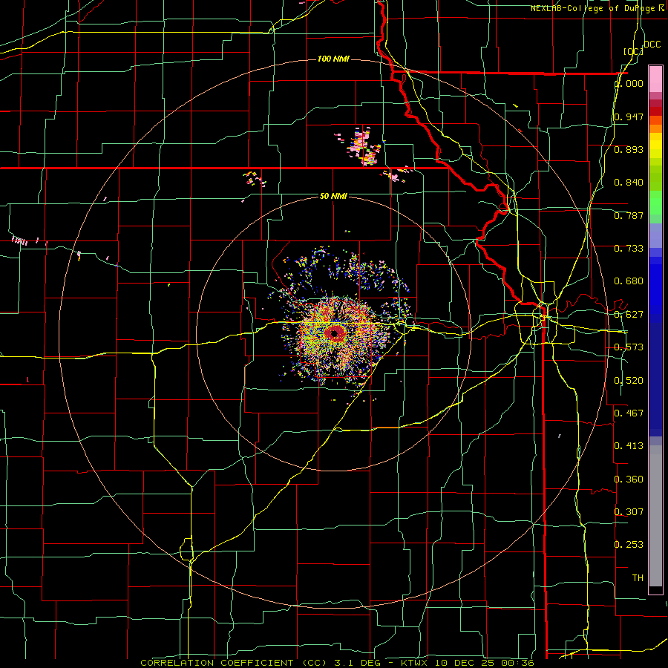Click the 0.253 value on the color scale
This screenshot has width=668, height=668.
tap(629, 545)
